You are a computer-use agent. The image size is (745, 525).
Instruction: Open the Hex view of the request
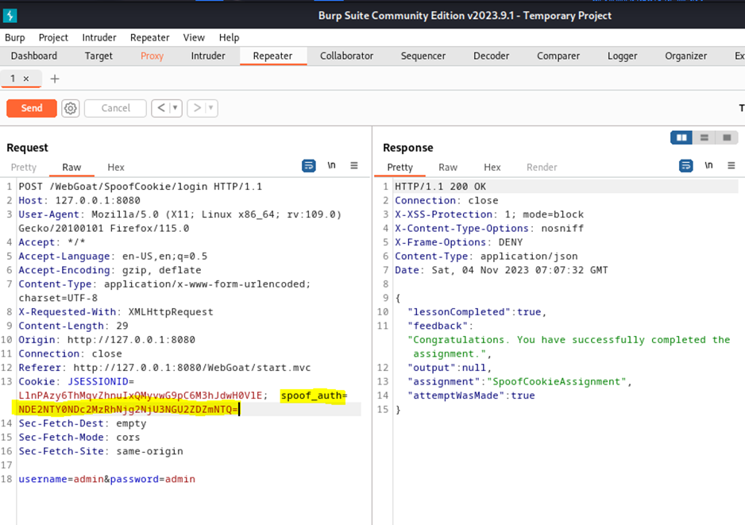[115, 167]
